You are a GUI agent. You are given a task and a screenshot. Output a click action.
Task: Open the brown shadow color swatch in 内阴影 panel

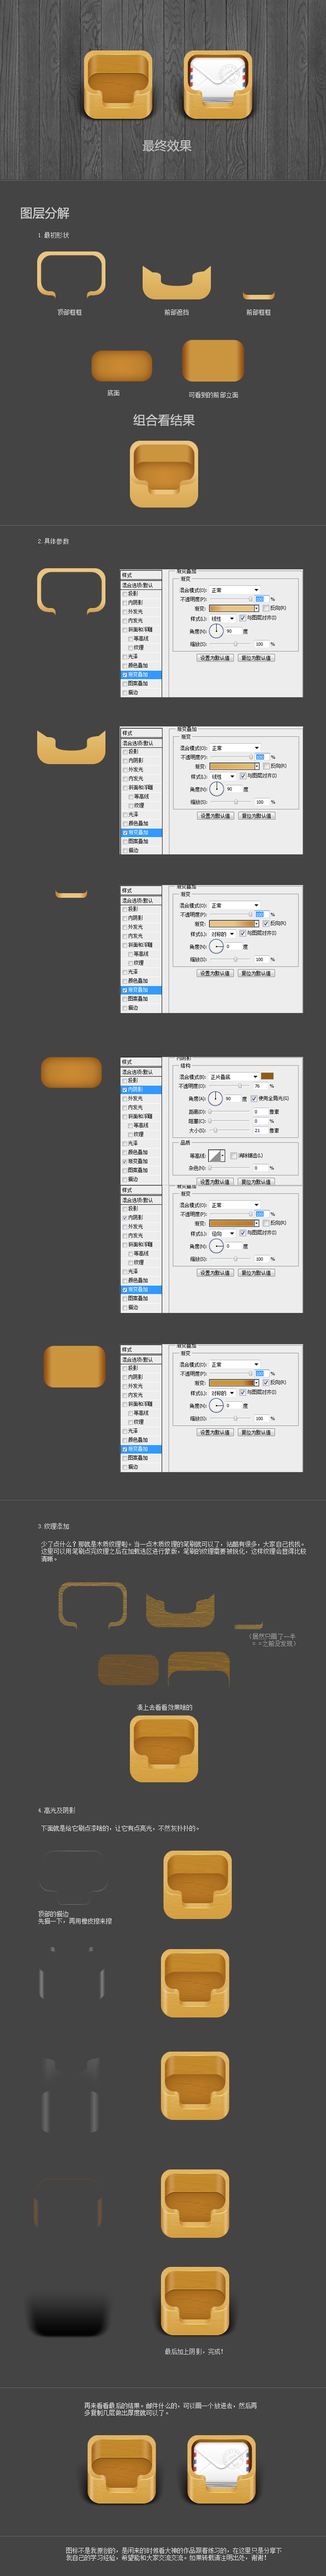[267, 1076]
